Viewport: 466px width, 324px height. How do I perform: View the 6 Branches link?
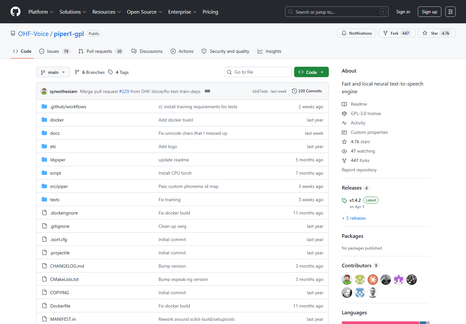90,72
